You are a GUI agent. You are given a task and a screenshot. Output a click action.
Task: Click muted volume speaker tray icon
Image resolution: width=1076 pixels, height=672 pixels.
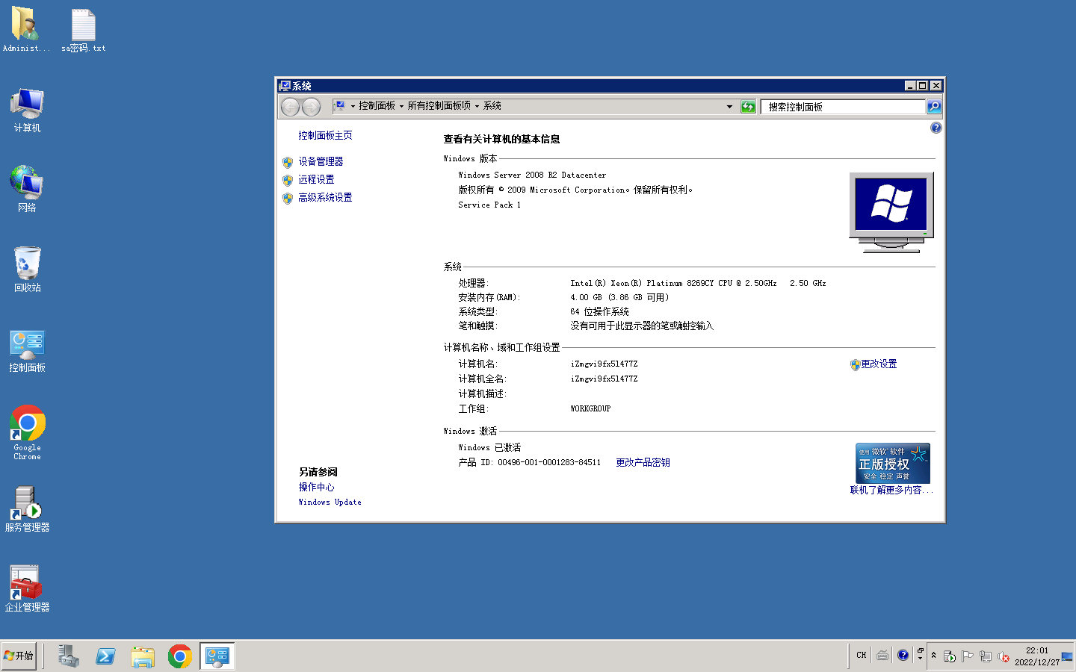1004,656
